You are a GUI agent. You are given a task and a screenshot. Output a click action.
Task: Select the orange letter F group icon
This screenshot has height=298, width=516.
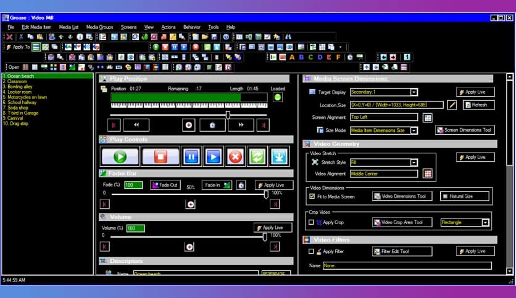point(338,57)
